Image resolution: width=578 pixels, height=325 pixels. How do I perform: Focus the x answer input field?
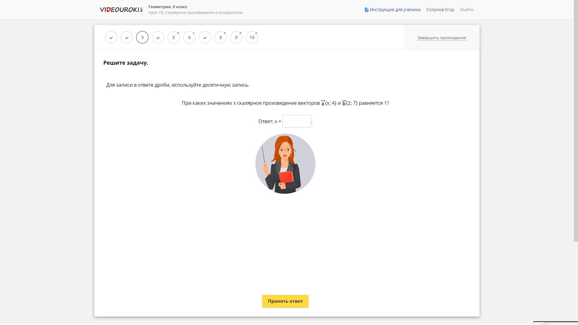(x=297, y=121)
